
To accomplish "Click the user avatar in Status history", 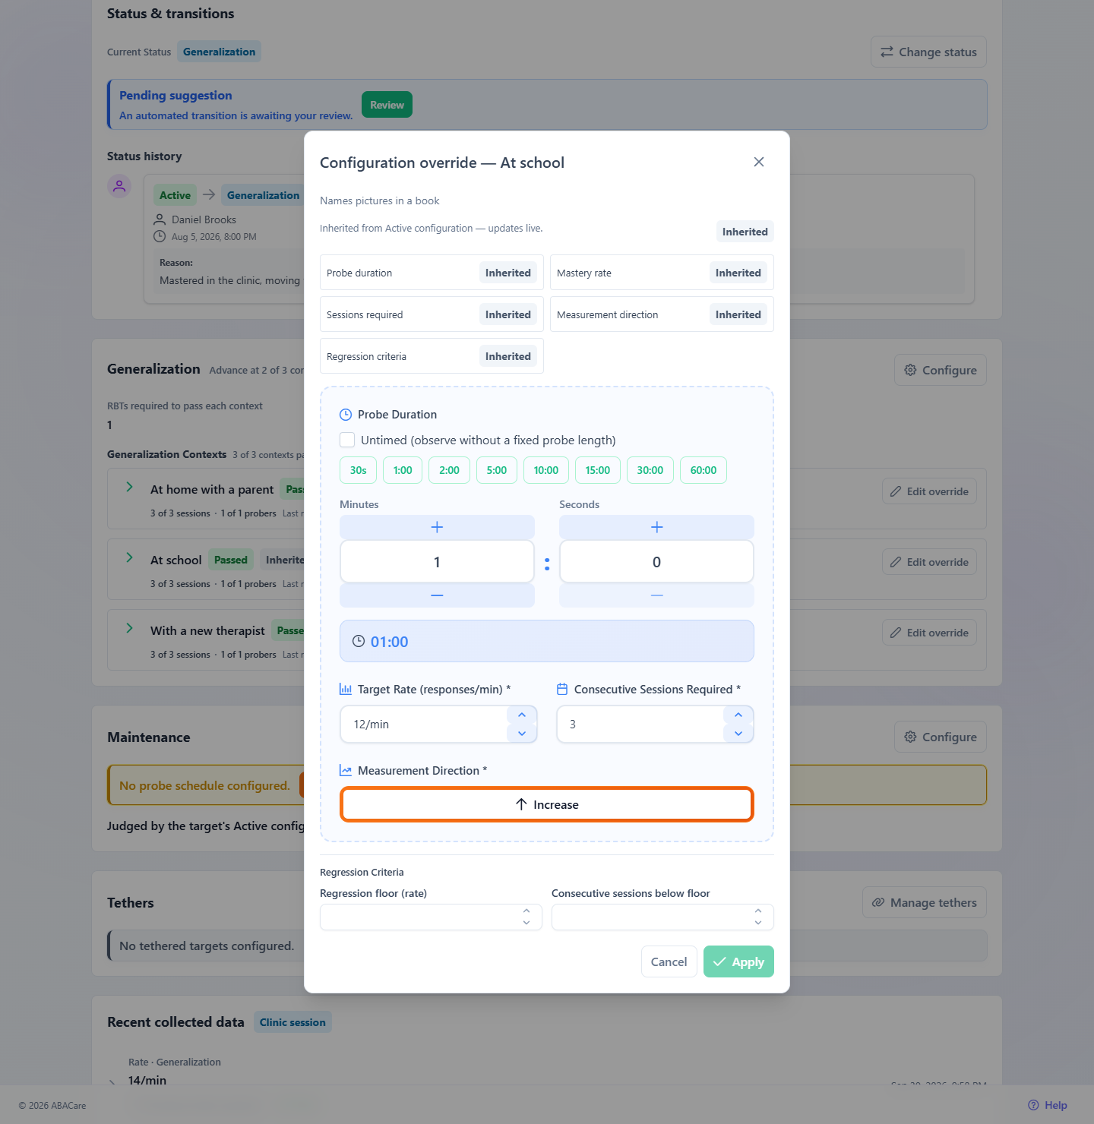I will 119,185.
